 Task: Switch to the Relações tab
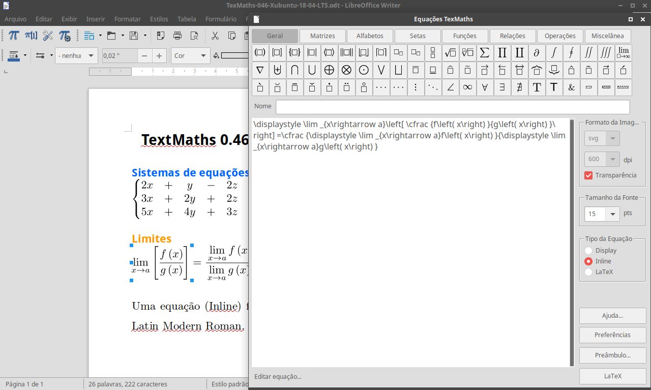(x=513, y=36)
